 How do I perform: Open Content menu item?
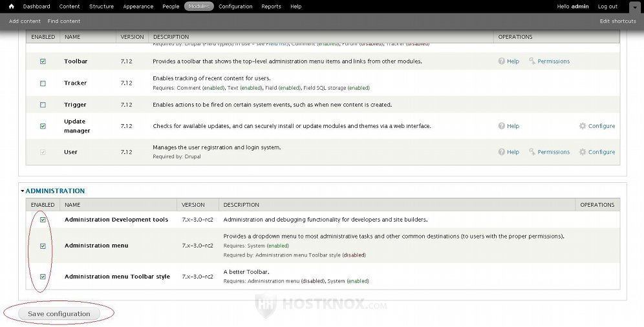[69, 6]
